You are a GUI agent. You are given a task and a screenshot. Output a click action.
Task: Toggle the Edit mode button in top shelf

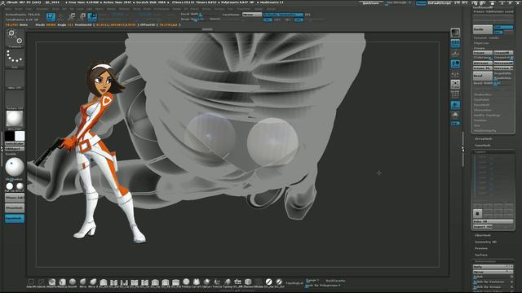pyautogui.click(x=51, y=17)
